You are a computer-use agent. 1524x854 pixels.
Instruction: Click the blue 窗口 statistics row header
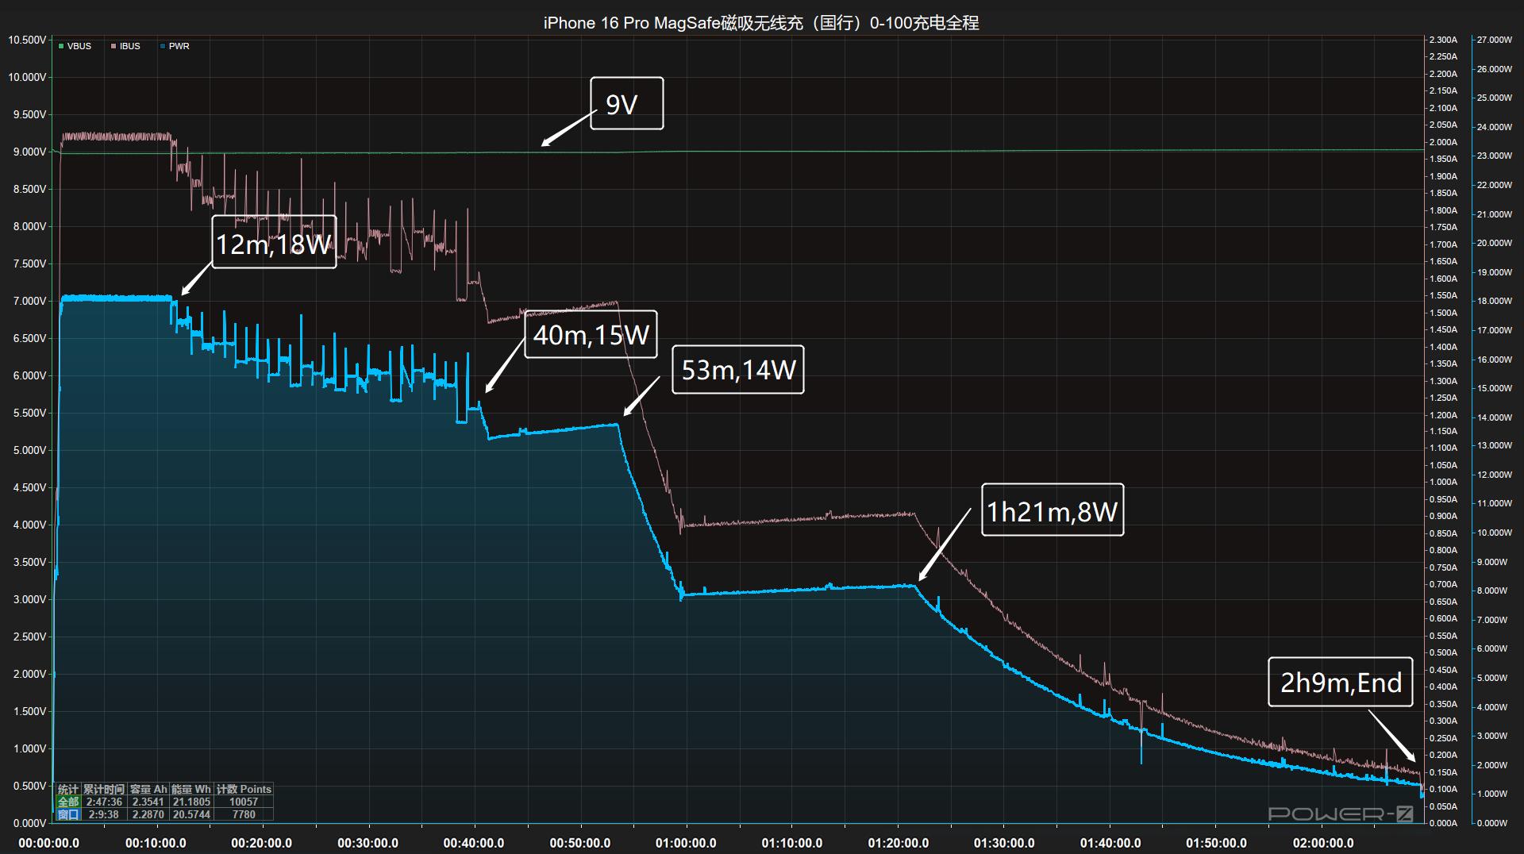tap(68, 814)
